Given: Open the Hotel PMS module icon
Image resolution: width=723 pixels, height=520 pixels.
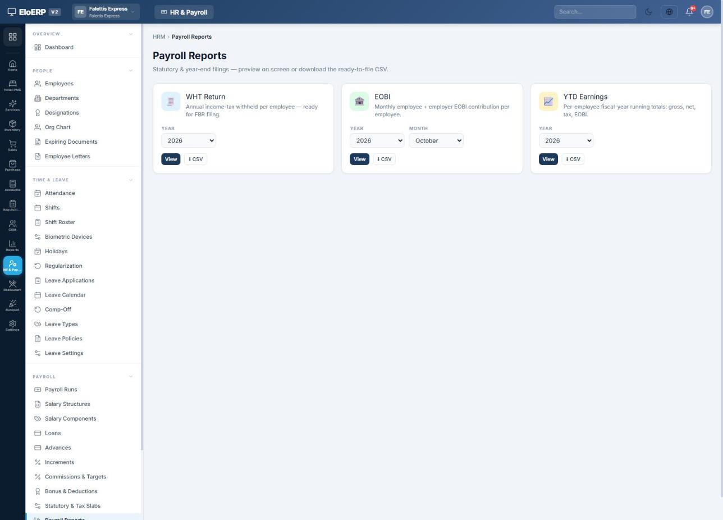Looking at the screenshot, I should tap(12, 85).
